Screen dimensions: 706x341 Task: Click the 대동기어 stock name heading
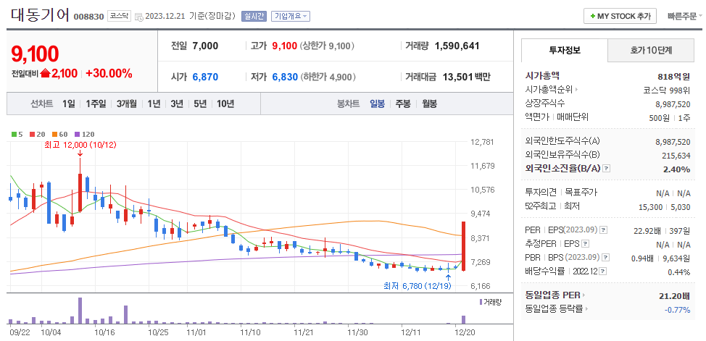(x=40, y=16)
